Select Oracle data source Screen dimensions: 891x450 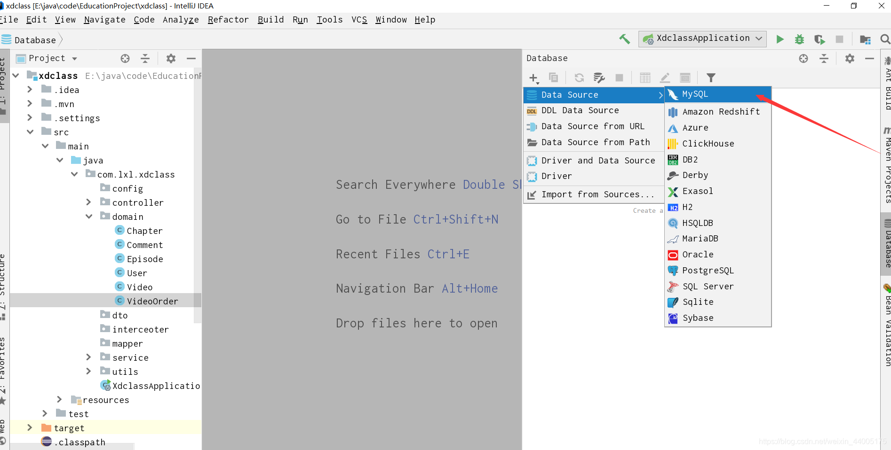click(x=717, y=255)
